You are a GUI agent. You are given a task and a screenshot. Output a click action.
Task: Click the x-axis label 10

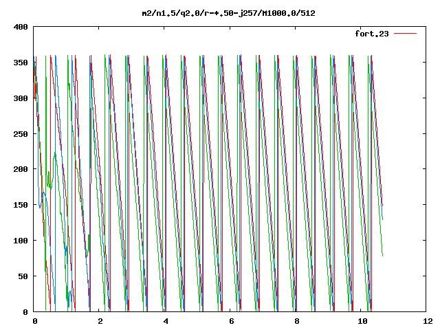(362, 321)
